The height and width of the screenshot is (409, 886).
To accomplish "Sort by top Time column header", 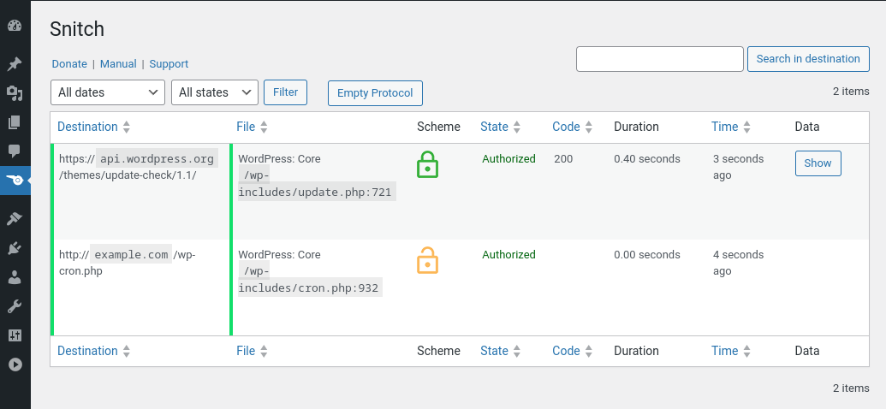I will [x=725, y=127].
